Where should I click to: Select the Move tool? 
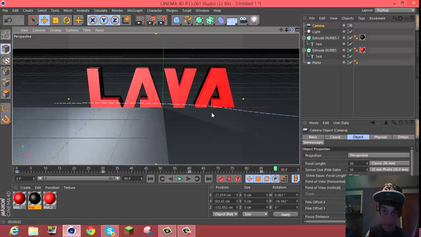(x=44, y=20)
